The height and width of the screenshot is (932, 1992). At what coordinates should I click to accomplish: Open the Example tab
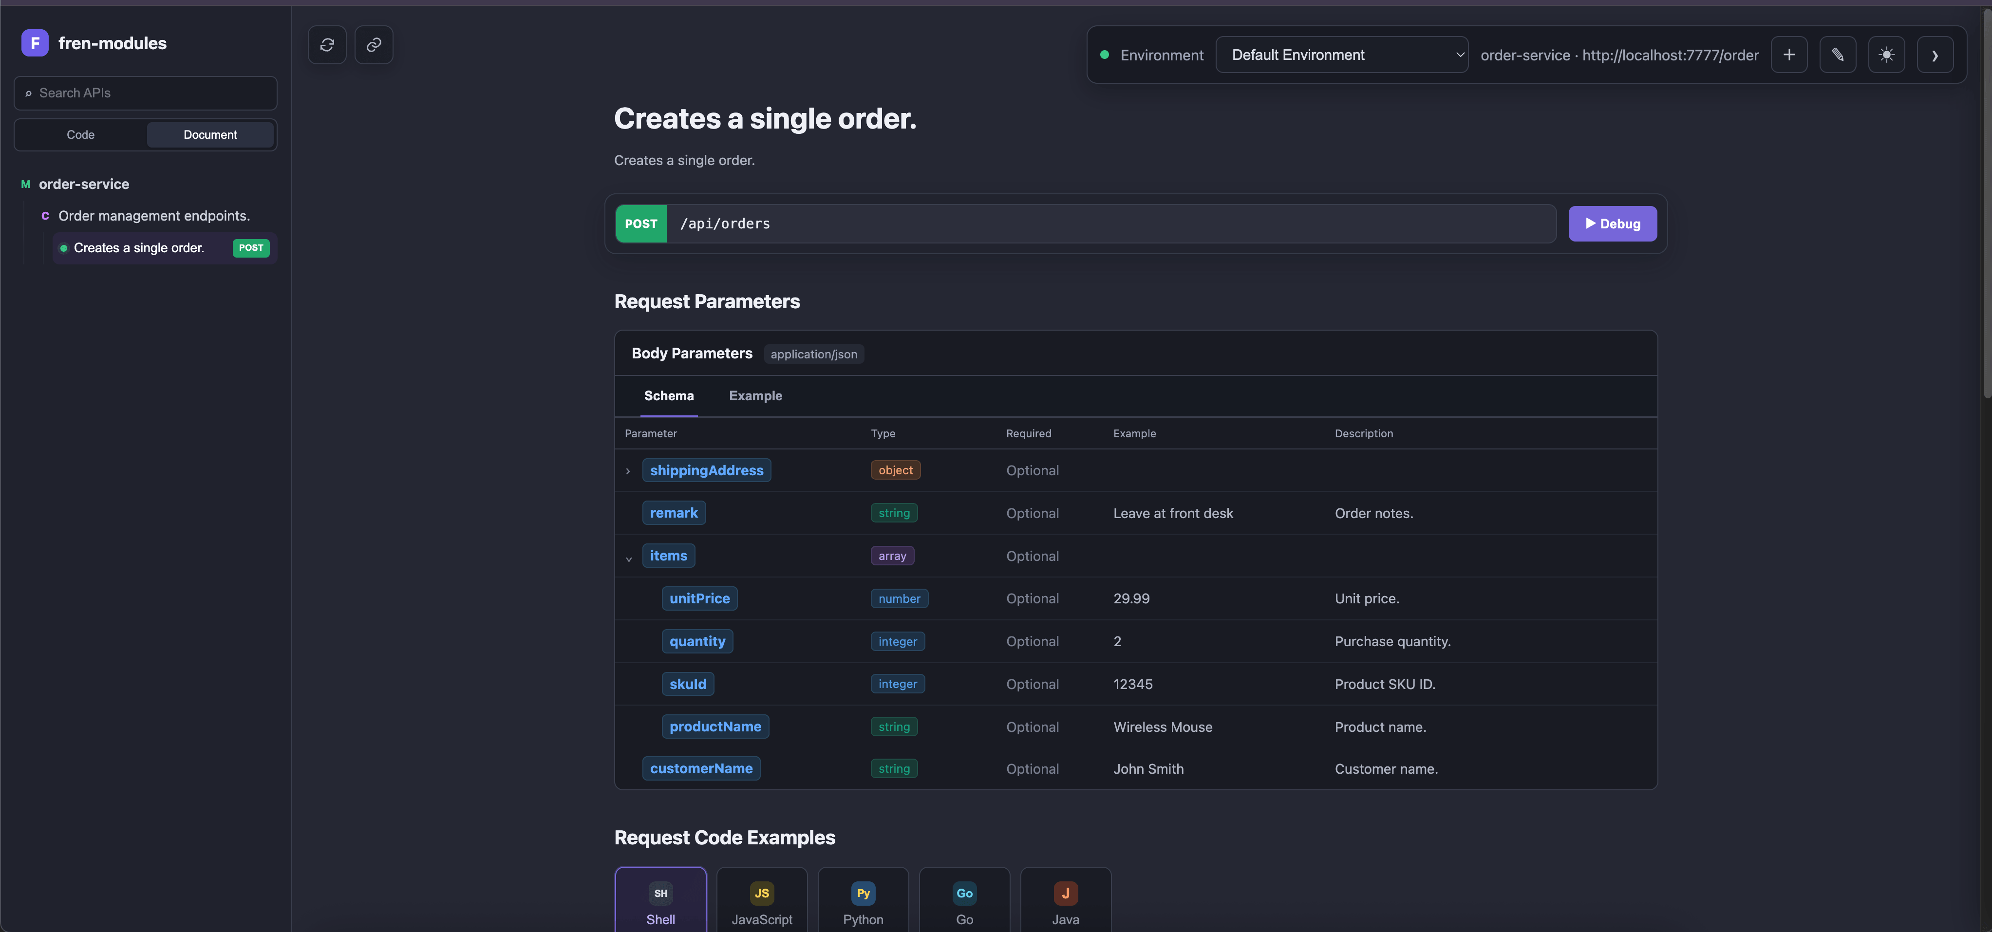(755, 396)
